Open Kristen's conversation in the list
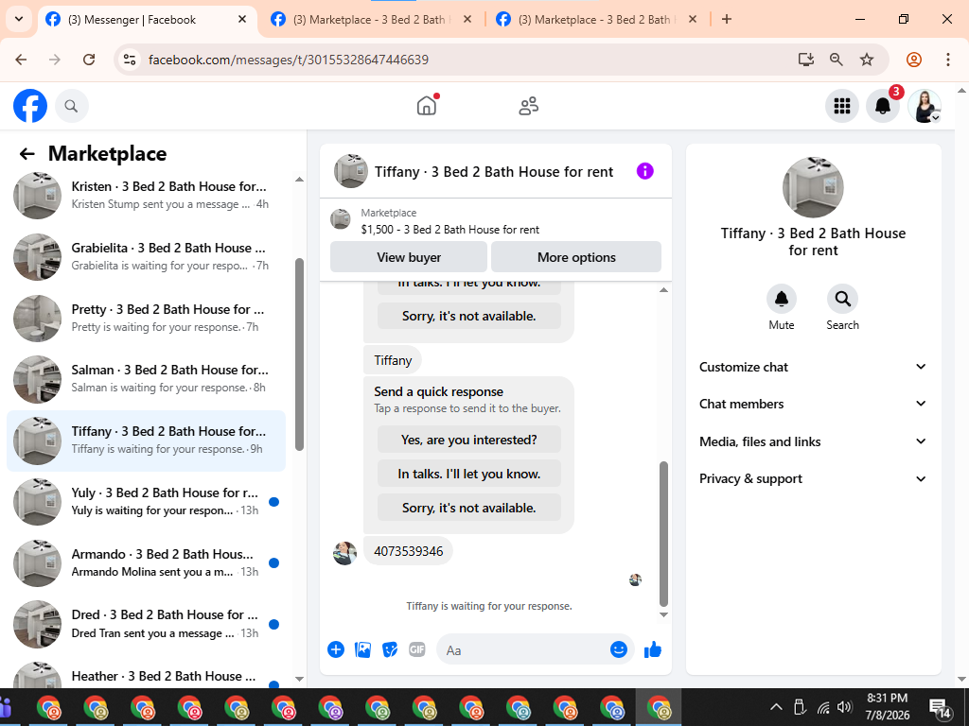This screenshot has width=969, height=726. (x=147, y=195)
